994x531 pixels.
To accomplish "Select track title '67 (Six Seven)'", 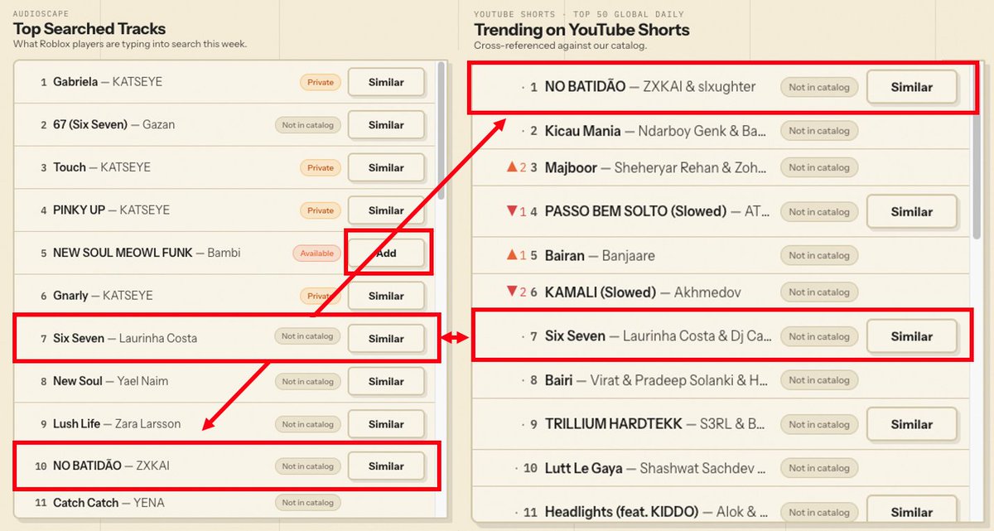I will [x=90, y=125].
